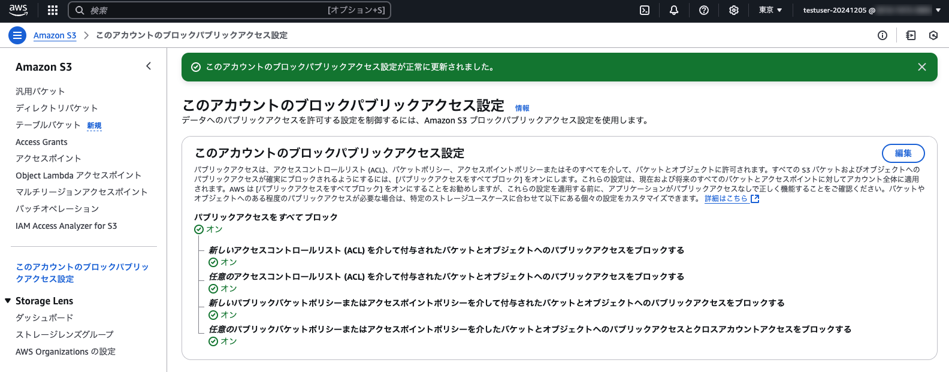The width and height of the screenshot is (949, 372).
Task: Open the help question mark menu
Action: coord(704,10)
